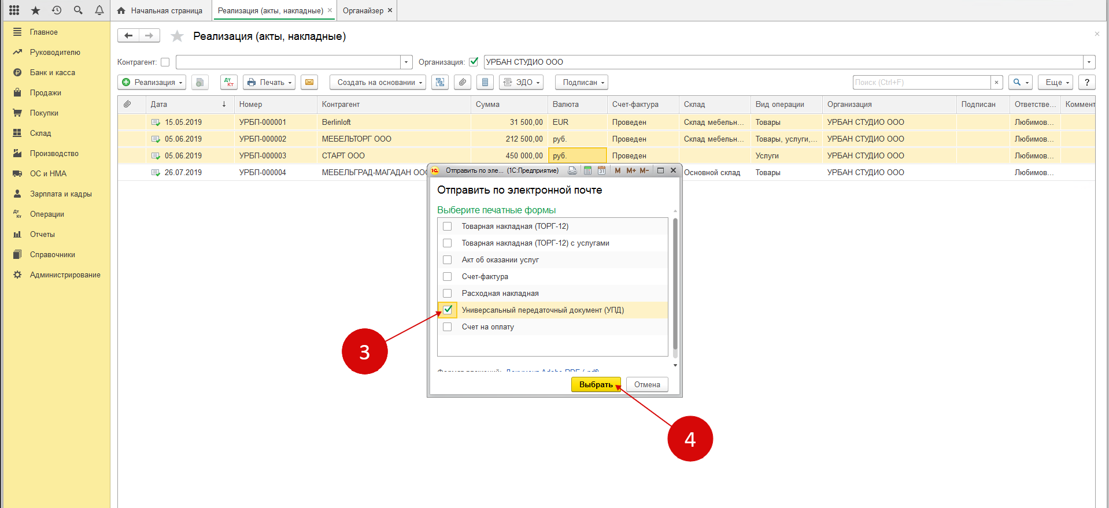1109x508 pixels.
Task: Click the attachment column header paperclip
Action: (x=127, y=104)
